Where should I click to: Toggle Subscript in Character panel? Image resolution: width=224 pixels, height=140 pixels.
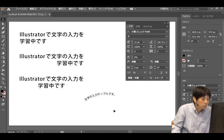pyautogui.click(x=150, y=73)
